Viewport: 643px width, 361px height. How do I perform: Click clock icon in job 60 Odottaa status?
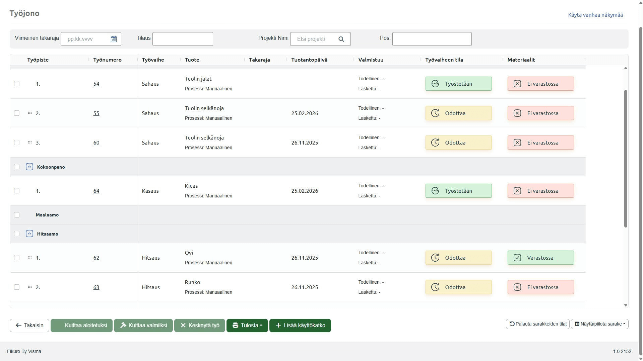[435, 143]
